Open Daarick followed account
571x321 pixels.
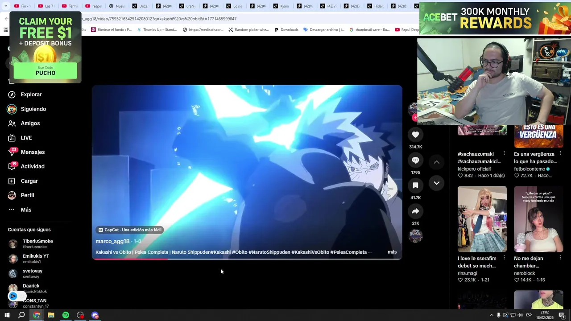click(27, 288)
